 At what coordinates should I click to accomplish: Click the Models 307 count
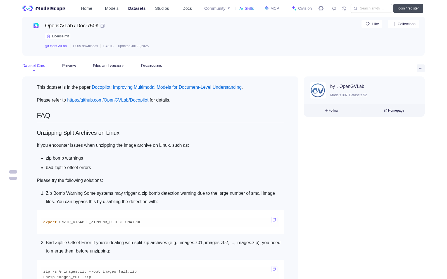click(x=339, y=95)
